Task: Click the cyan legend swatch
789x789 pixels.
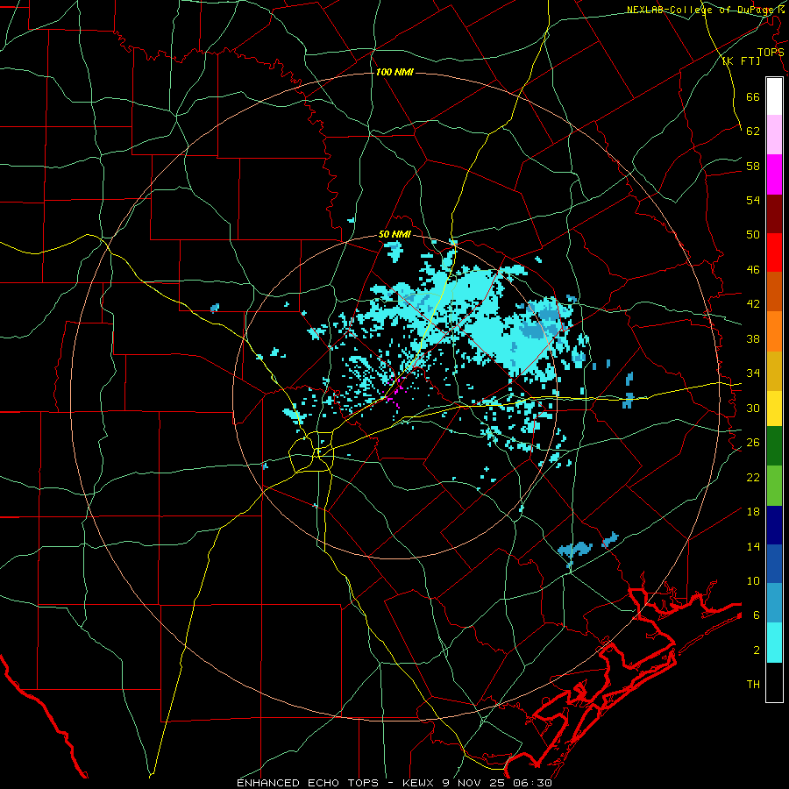Action: click(x=774, y=643)
